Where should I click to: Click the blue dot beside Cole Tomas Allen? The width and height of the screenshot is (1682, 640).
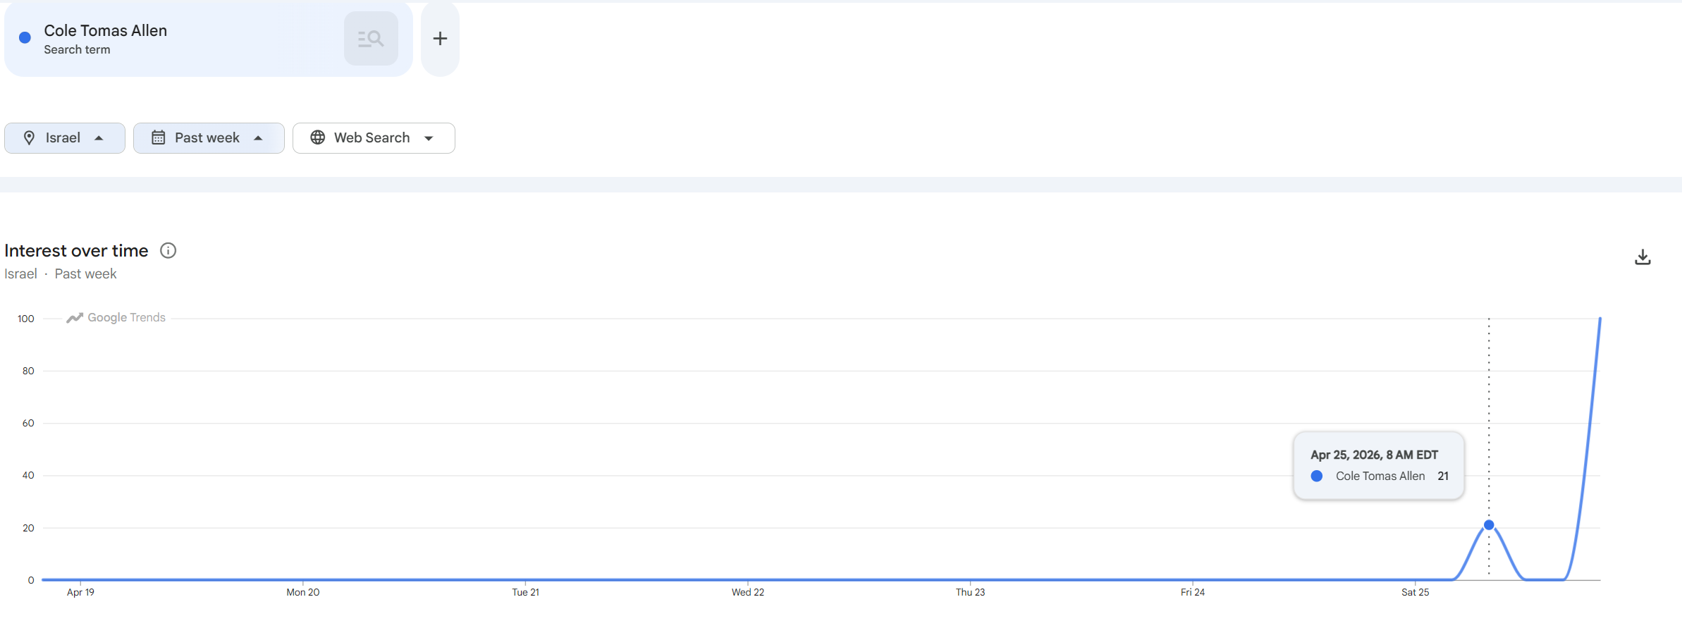[25, 38]
